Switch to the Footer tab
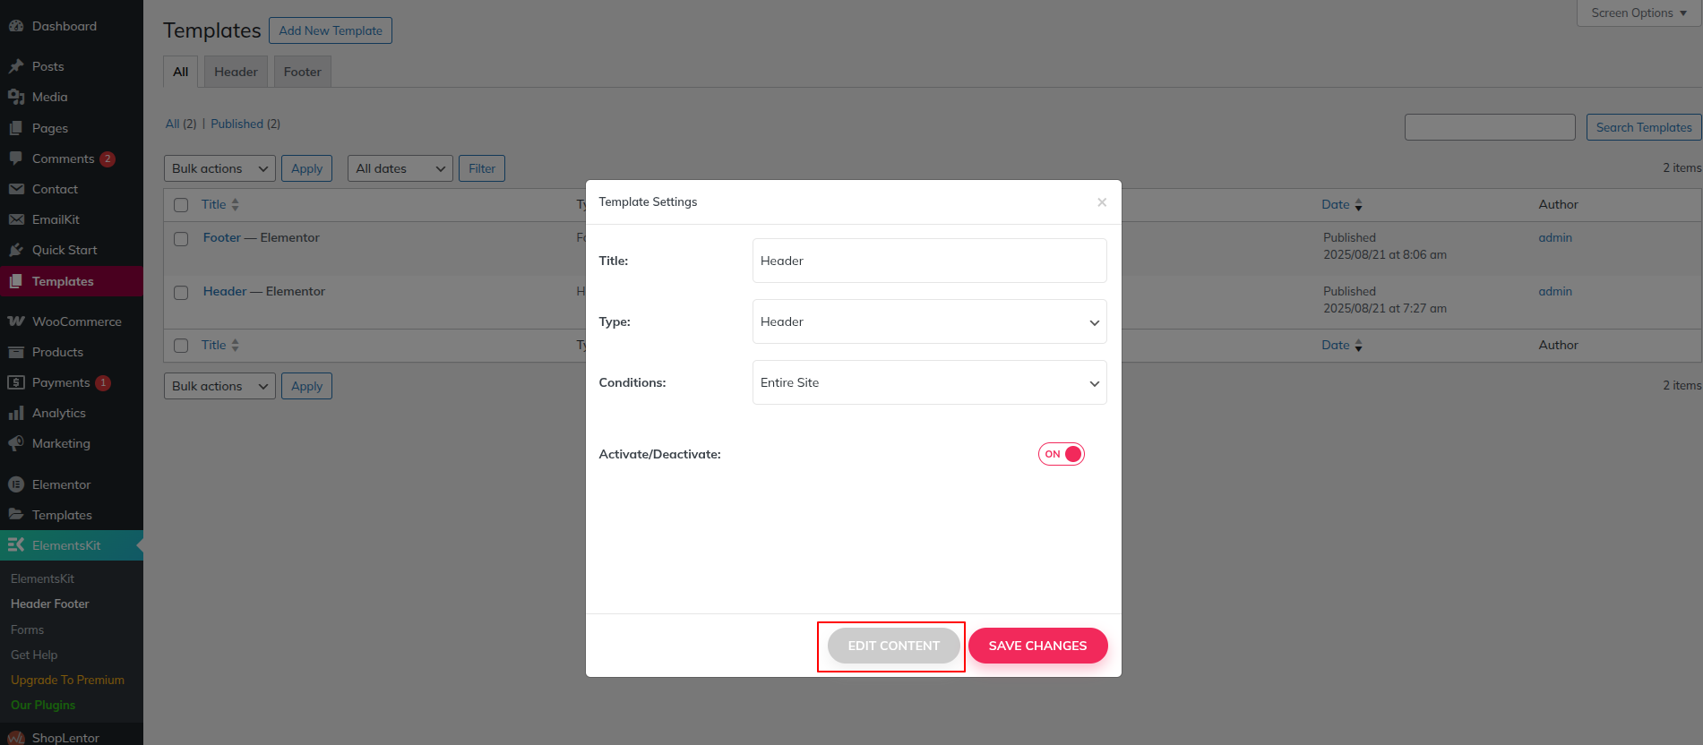 [302, 72]
